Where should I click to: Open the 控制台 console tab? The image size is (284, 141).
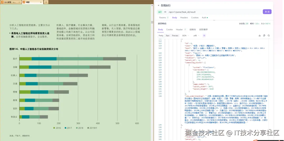[x=192, y=29]
